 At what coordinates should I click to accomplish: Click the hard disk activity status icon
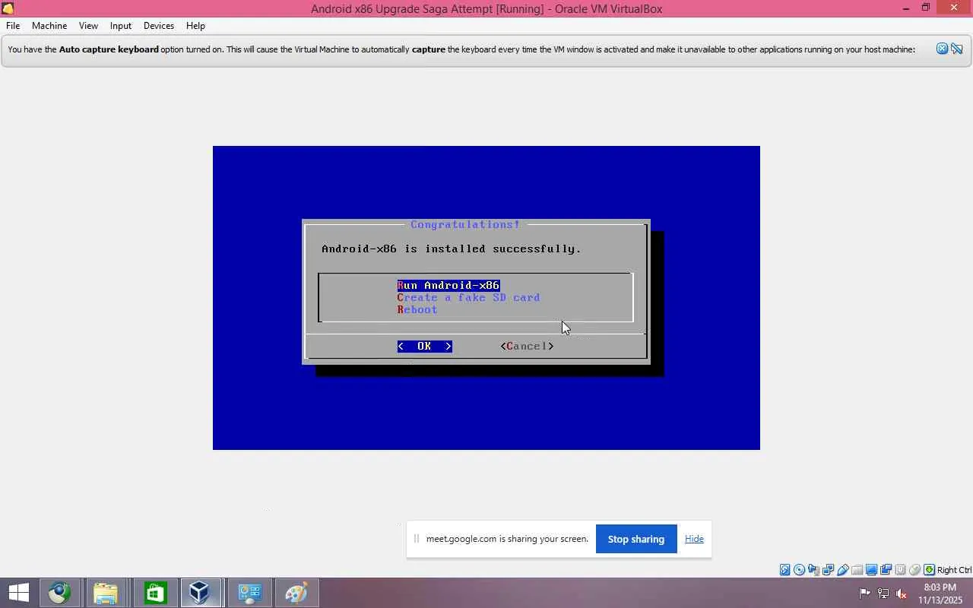click(x=785, y=570)
